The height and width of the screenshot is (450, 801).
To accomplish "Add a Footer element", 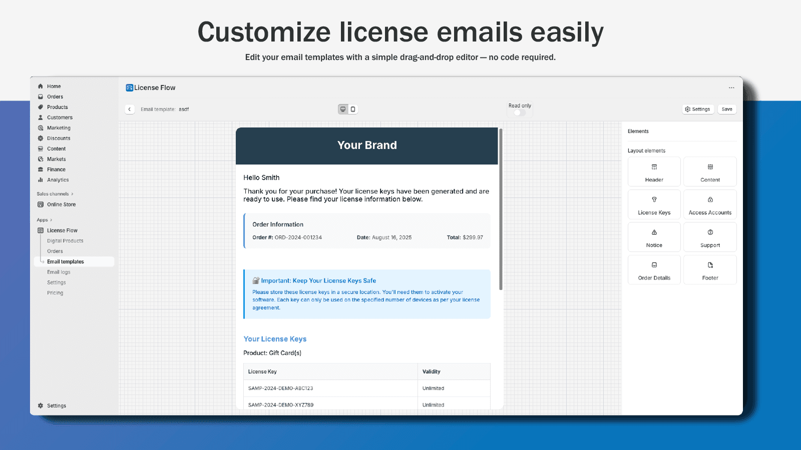I will [710, 269].
